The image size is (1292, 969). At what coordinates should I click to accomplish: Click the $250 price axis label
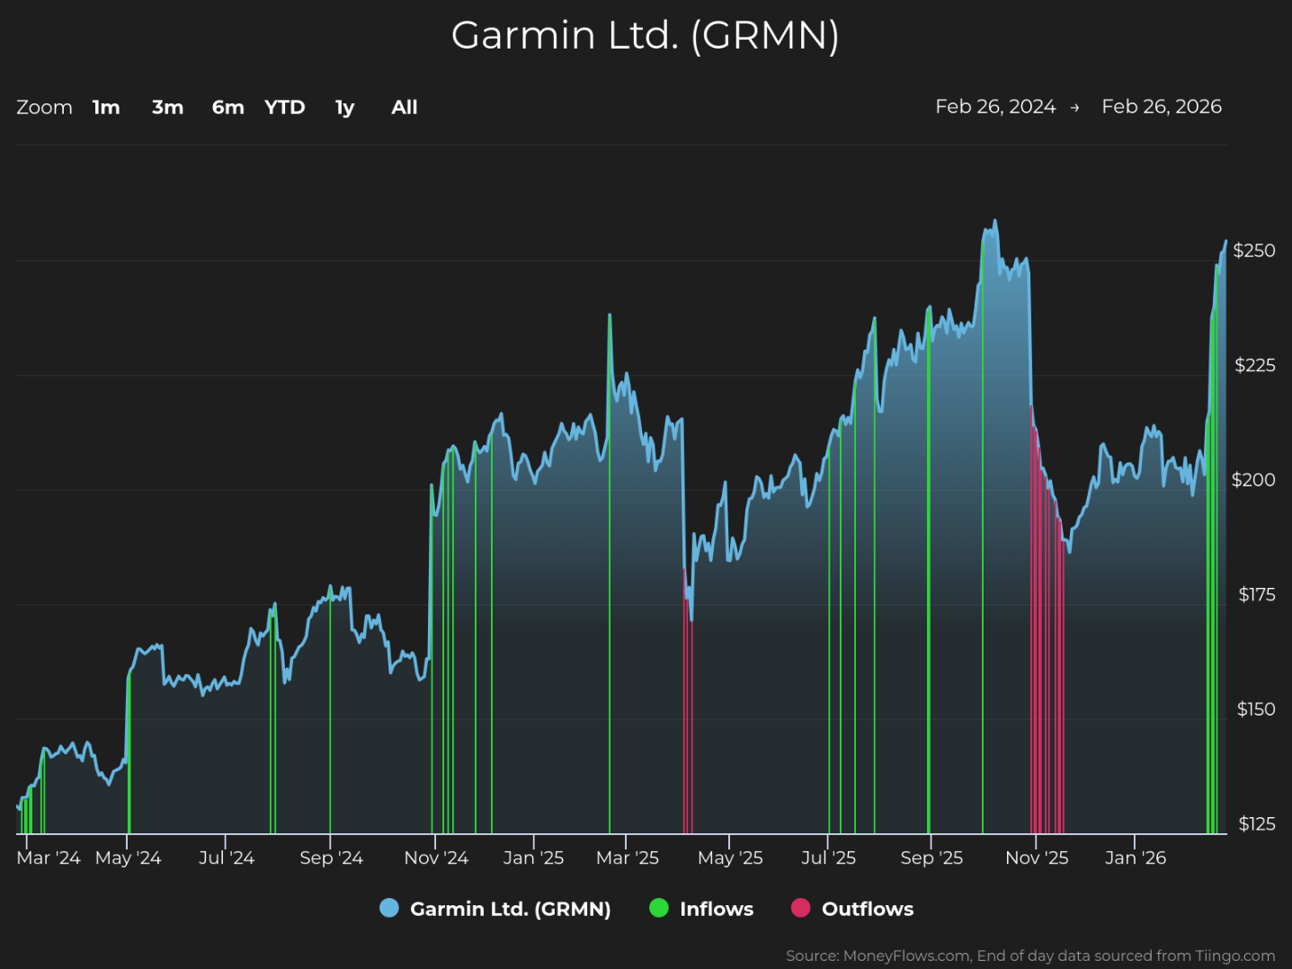pyautogui.click(x=1254, y=250)
